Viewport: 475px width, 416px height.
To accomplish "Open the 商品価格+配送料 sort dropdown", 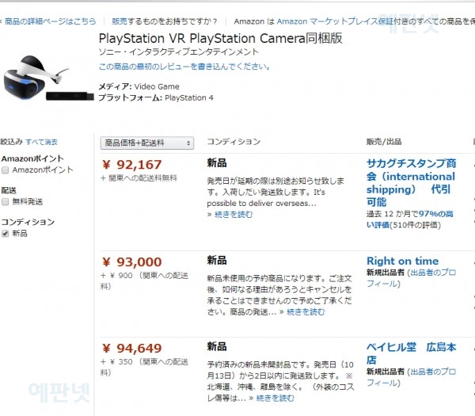I will pyautogui.click(x=147, y=143).
